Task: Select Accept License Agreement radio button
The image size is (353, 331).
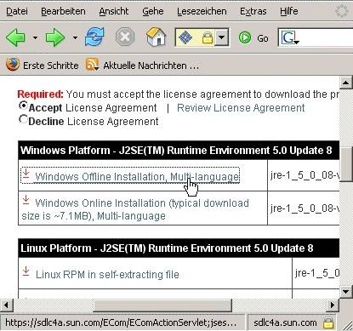Action: click(23, 106)
